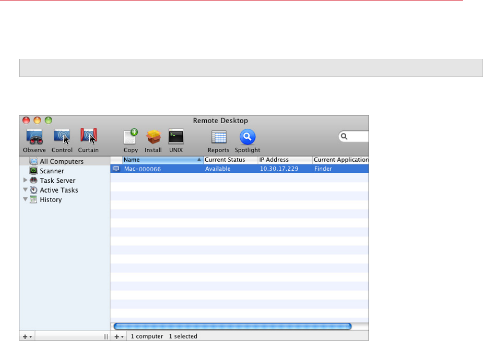Choose the Control toolbar icon
This screenshot has height=341, width=483.
click(62, 137)
